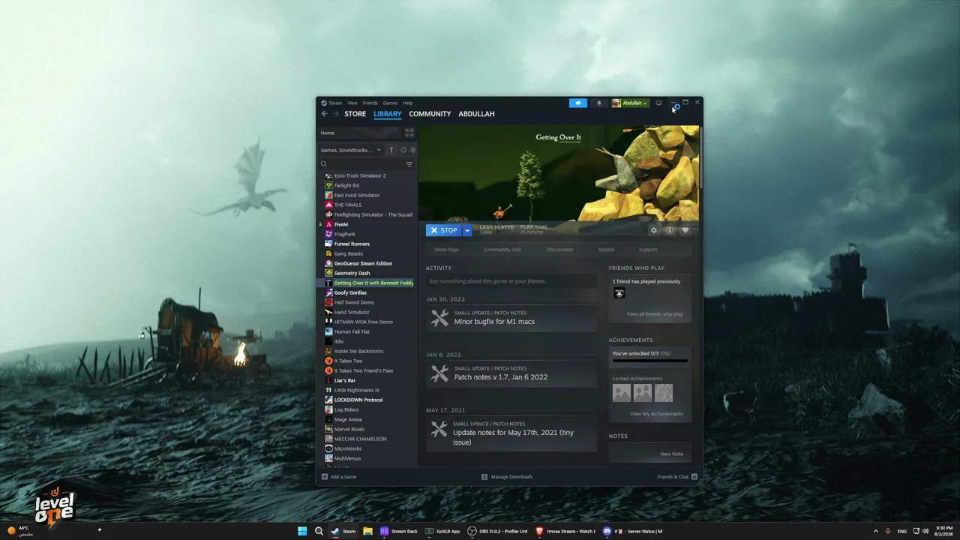This screenshot has height=540, width=960.
Task: Create a New Note
Action: point(672,454)
